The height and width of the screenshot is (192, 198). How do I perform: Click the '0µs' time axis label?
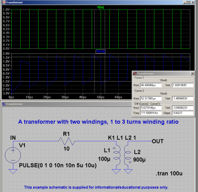[x=11, y=97]
